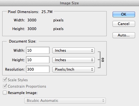Click the Pixel Dimensions width value 3000
Screen dimensions: 139x106
point(32,20)
